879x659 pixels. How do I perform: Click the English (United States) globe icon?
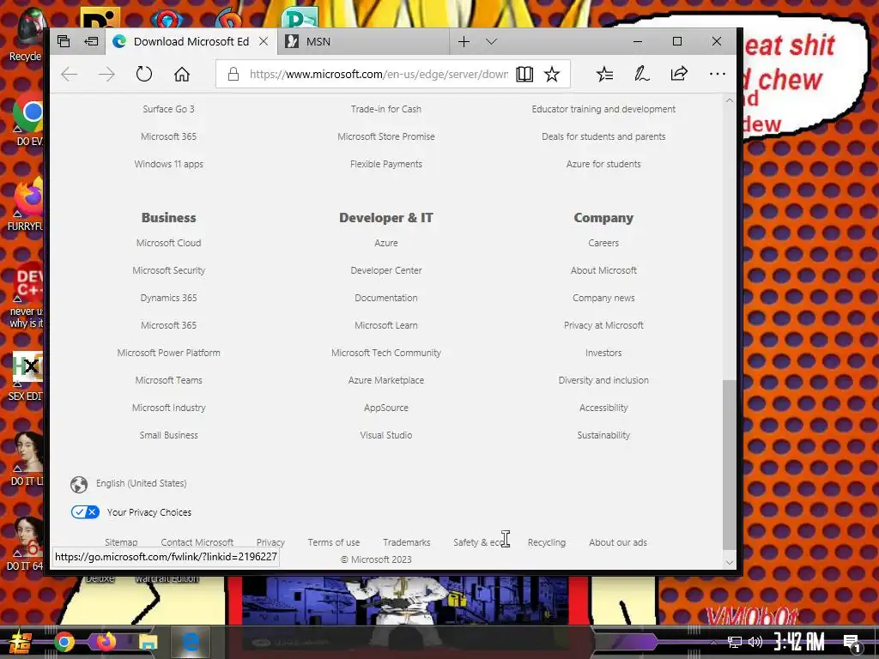point(79,484)
